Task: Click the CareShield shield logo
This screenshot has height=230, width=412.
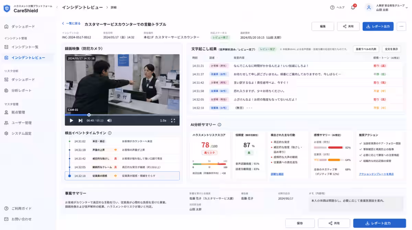Action: 7,9
